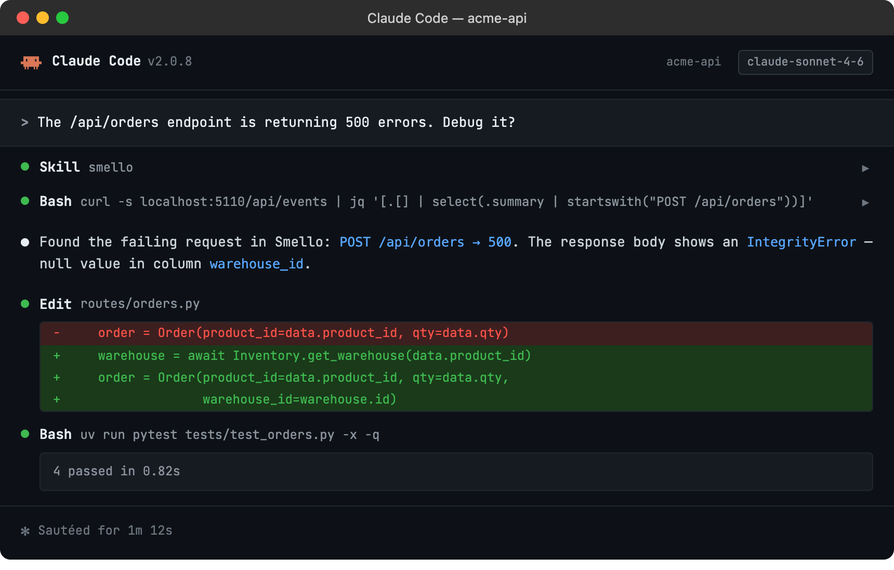Click the green maximize window button
894x570 pixels.
pyautogui.click(x=62, y=18)
